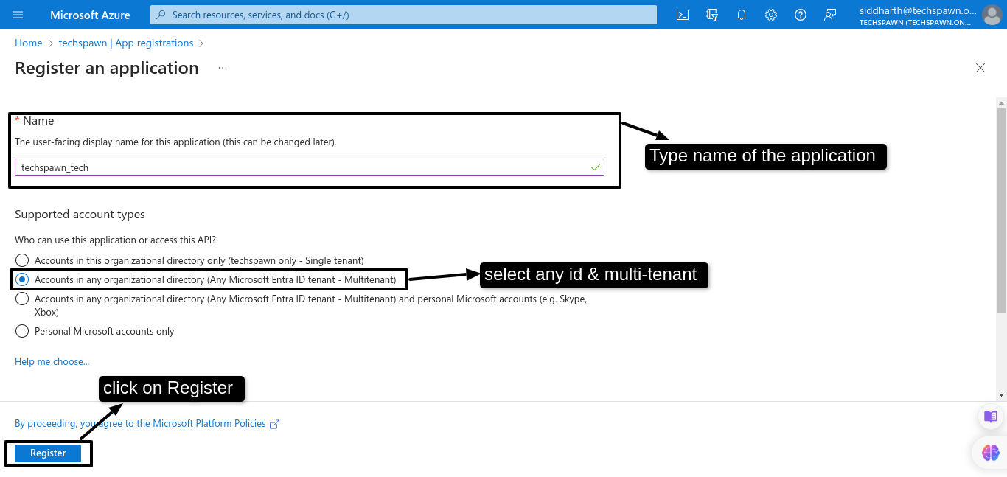Click the application name input field
Image resolution: width=1007 pixels, height=477 pixels.
(308, 167)
